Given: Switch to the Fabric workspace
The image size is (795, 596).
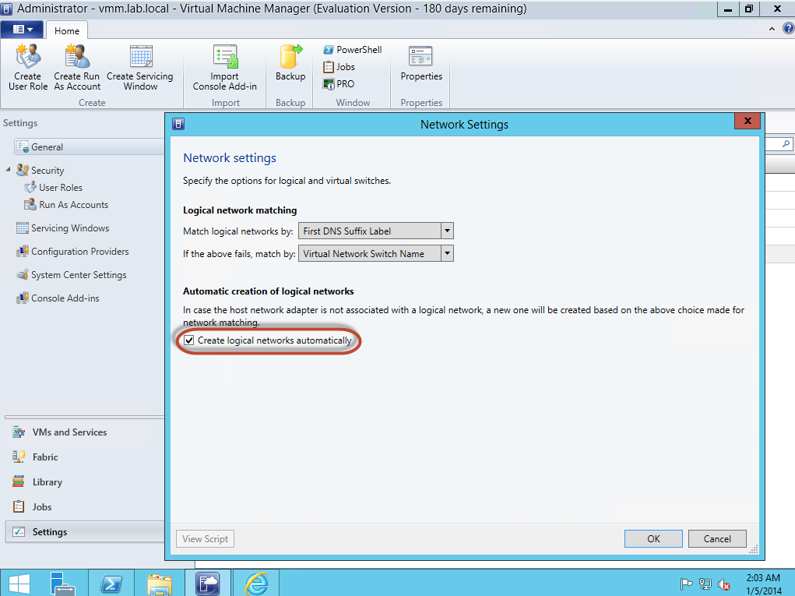Looking at the screenshot, I should 45,457.
